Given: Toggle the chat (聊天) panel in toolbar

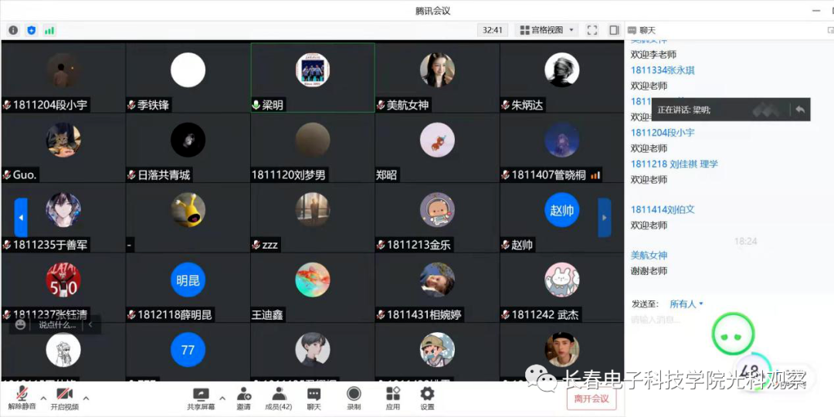Looking at the screenshot, I should coord(314,398).
